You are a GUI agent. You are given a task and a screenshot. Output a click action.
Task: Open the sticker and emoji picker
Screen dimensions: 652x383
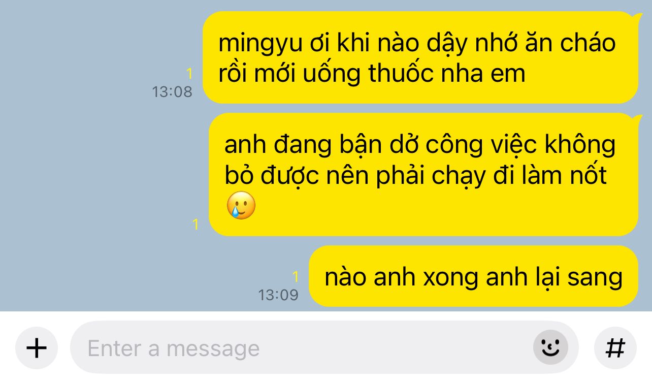coord(550,348)
